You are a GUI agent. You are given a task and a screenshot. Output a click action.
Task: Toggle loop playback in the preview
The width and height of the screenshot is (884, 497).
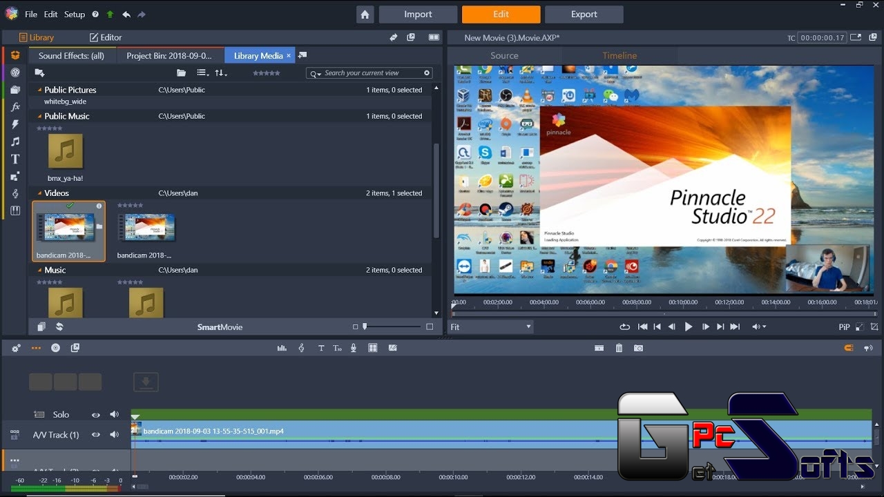tap(625, 327)
